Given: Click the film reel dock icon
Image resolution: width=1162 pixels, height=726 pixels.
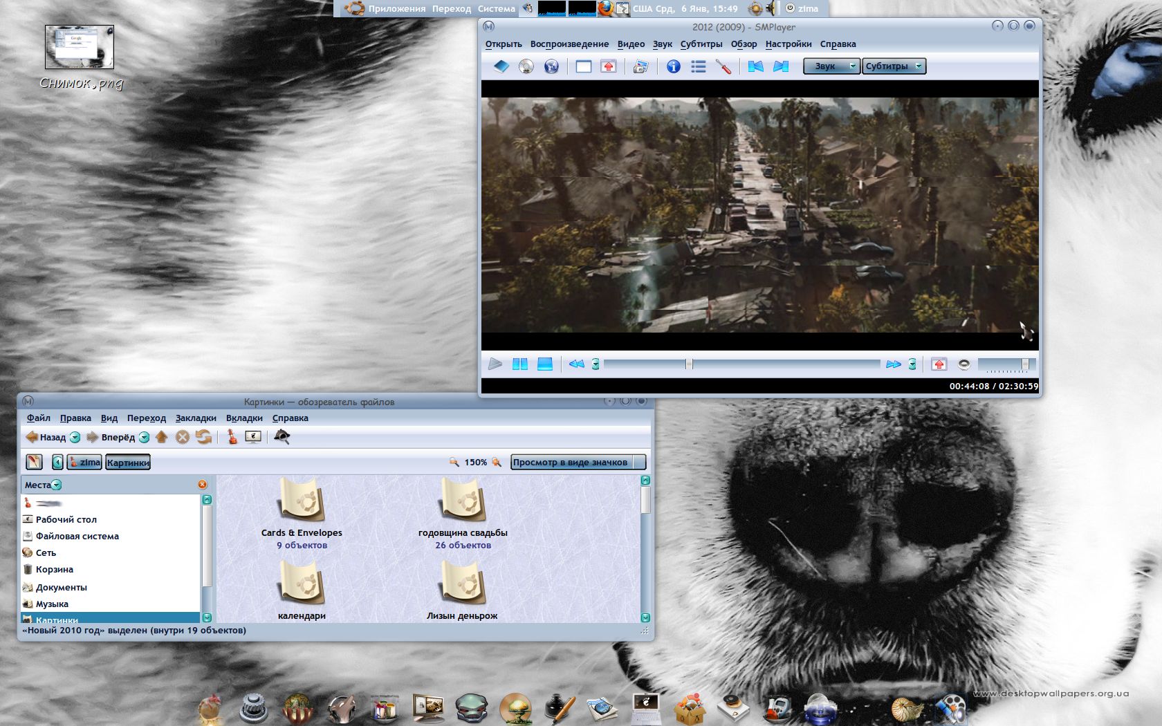Looking at the screenshot, I should pos(950,709).
